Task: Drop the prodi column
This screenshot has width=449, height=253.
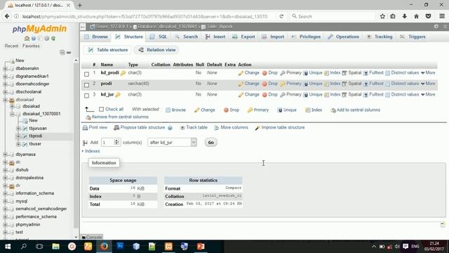Action: click(269, 84)
